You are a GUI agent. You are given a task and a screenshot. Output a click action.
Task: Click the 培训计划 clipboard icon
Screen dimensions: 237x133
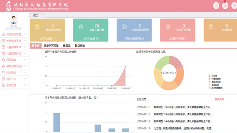coord(211,27)
